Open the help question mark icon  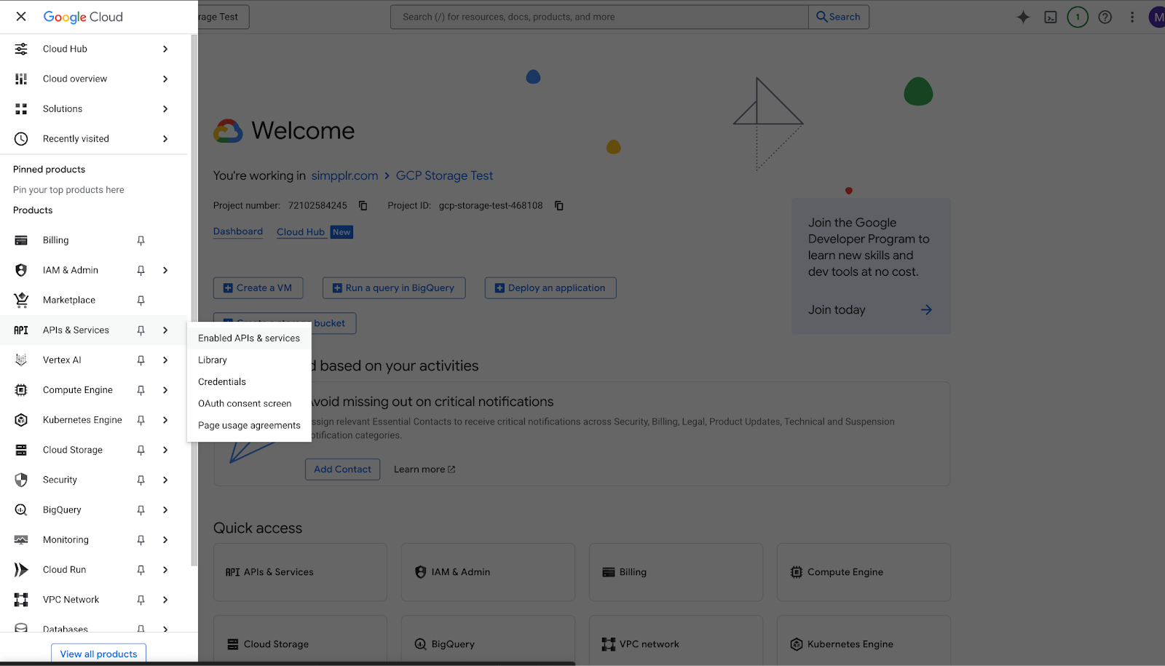pos(1105,17)
